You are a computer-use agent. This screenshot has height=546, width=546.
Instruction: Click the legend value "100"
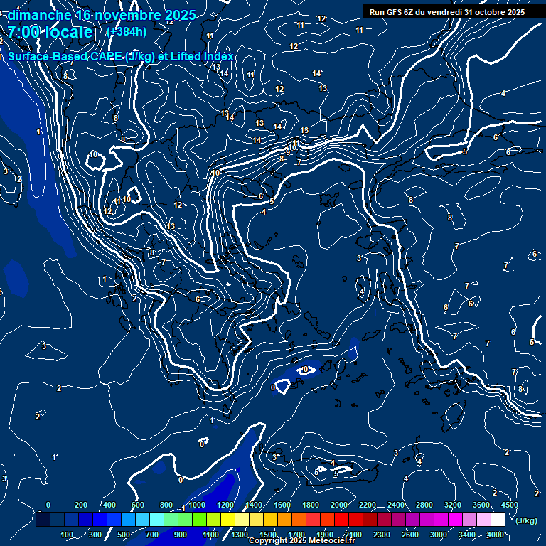click(67, 535)
